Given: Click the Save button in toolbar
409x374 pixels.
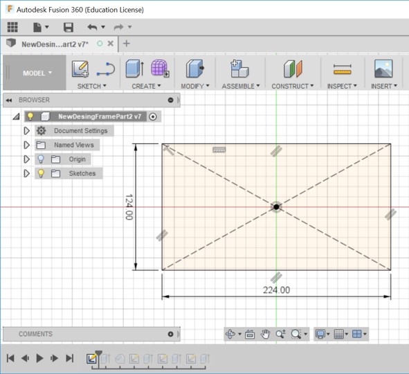Looking at the screenshot, I should [x=69, y=27].
